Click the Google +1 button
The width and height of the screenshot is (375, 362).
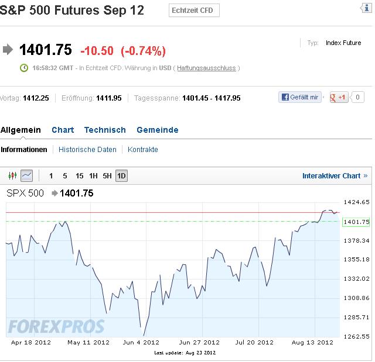click(x=339, y=97)
